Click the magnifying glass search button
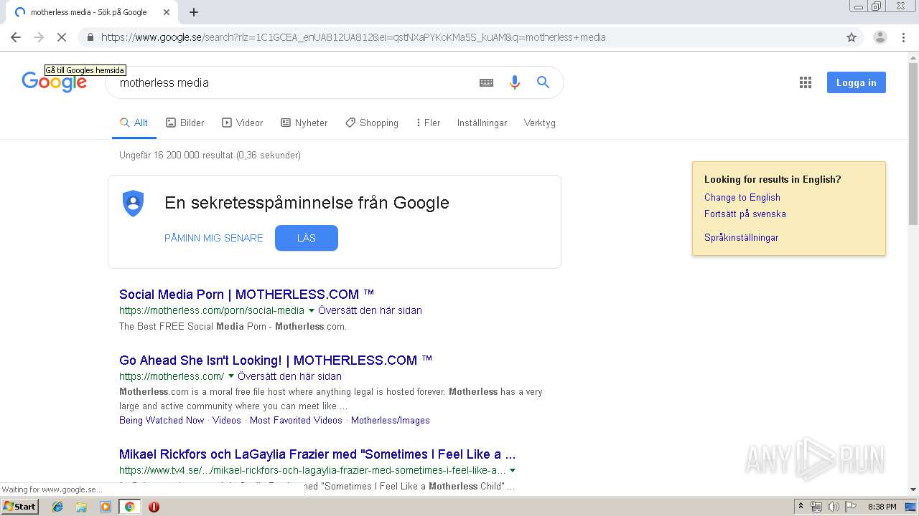This screenshot has height=516, width=919. pos(543,82)
